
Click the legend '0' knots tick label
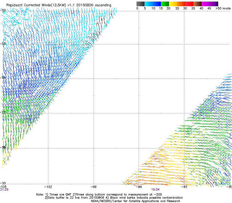tap(137, 8)
